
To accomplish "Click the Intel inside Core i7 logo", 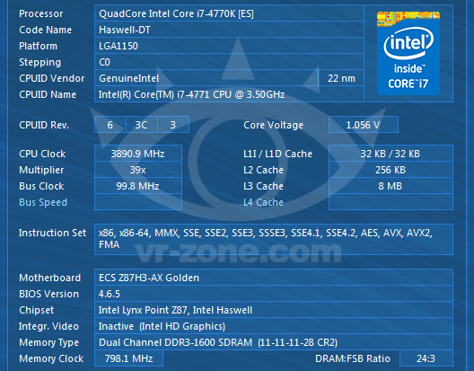I will [x=408, y=53].
